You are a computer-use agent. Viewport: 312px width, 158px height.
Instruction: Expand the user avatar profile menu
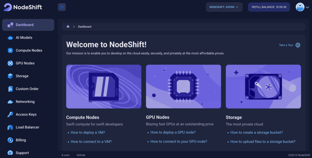point(300,7)
